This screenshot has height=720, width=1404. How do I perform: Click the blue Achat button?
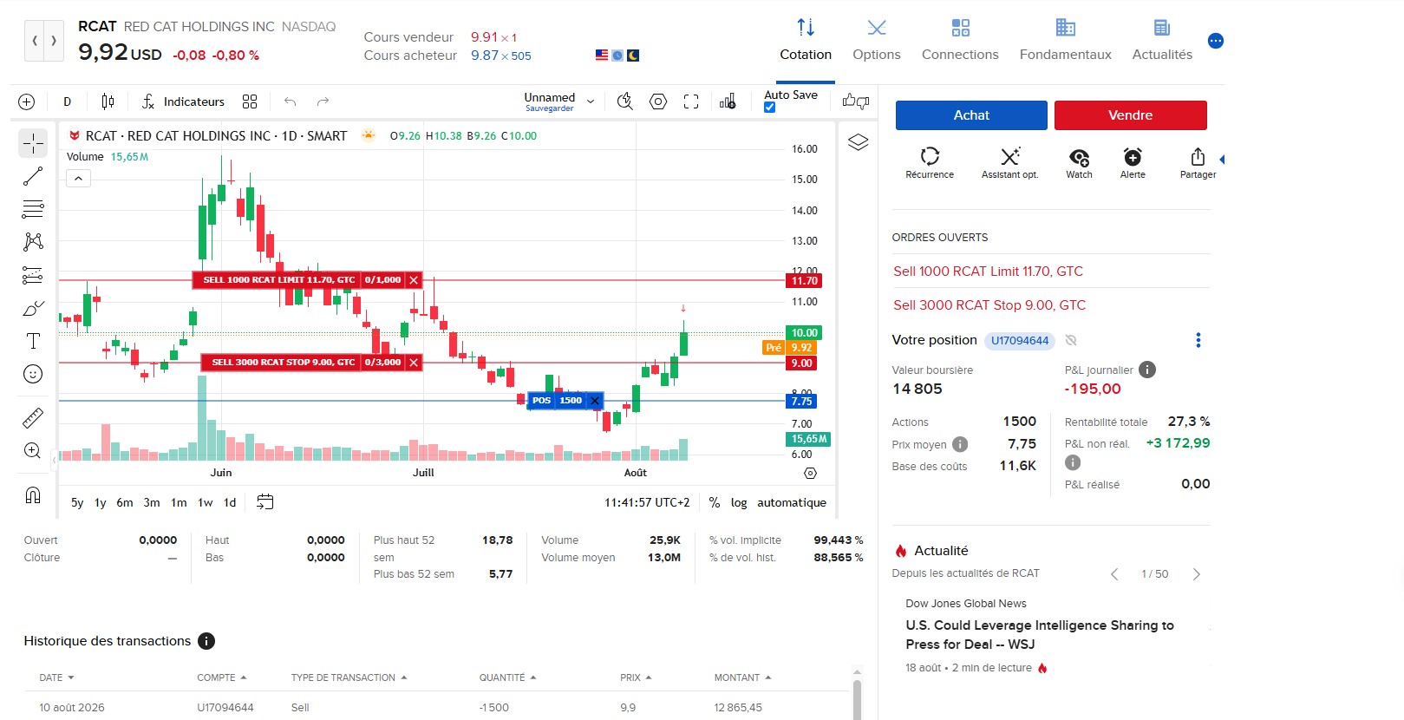(x=971, y=115)
